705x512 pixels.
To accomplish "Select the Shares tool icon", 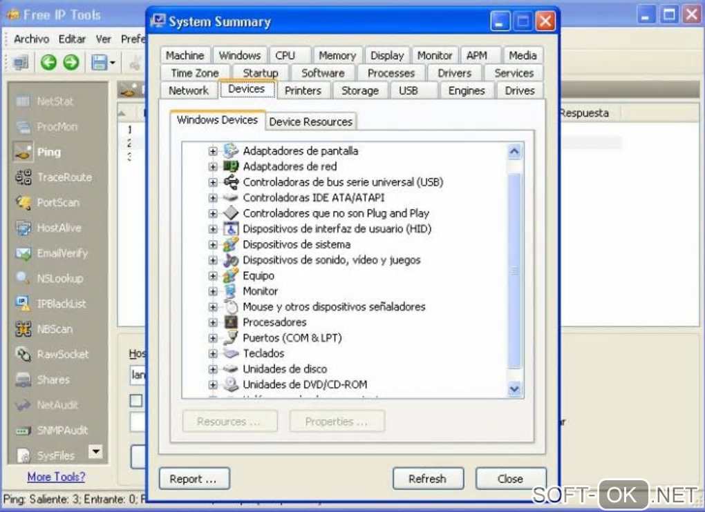I will click(23, 380).
